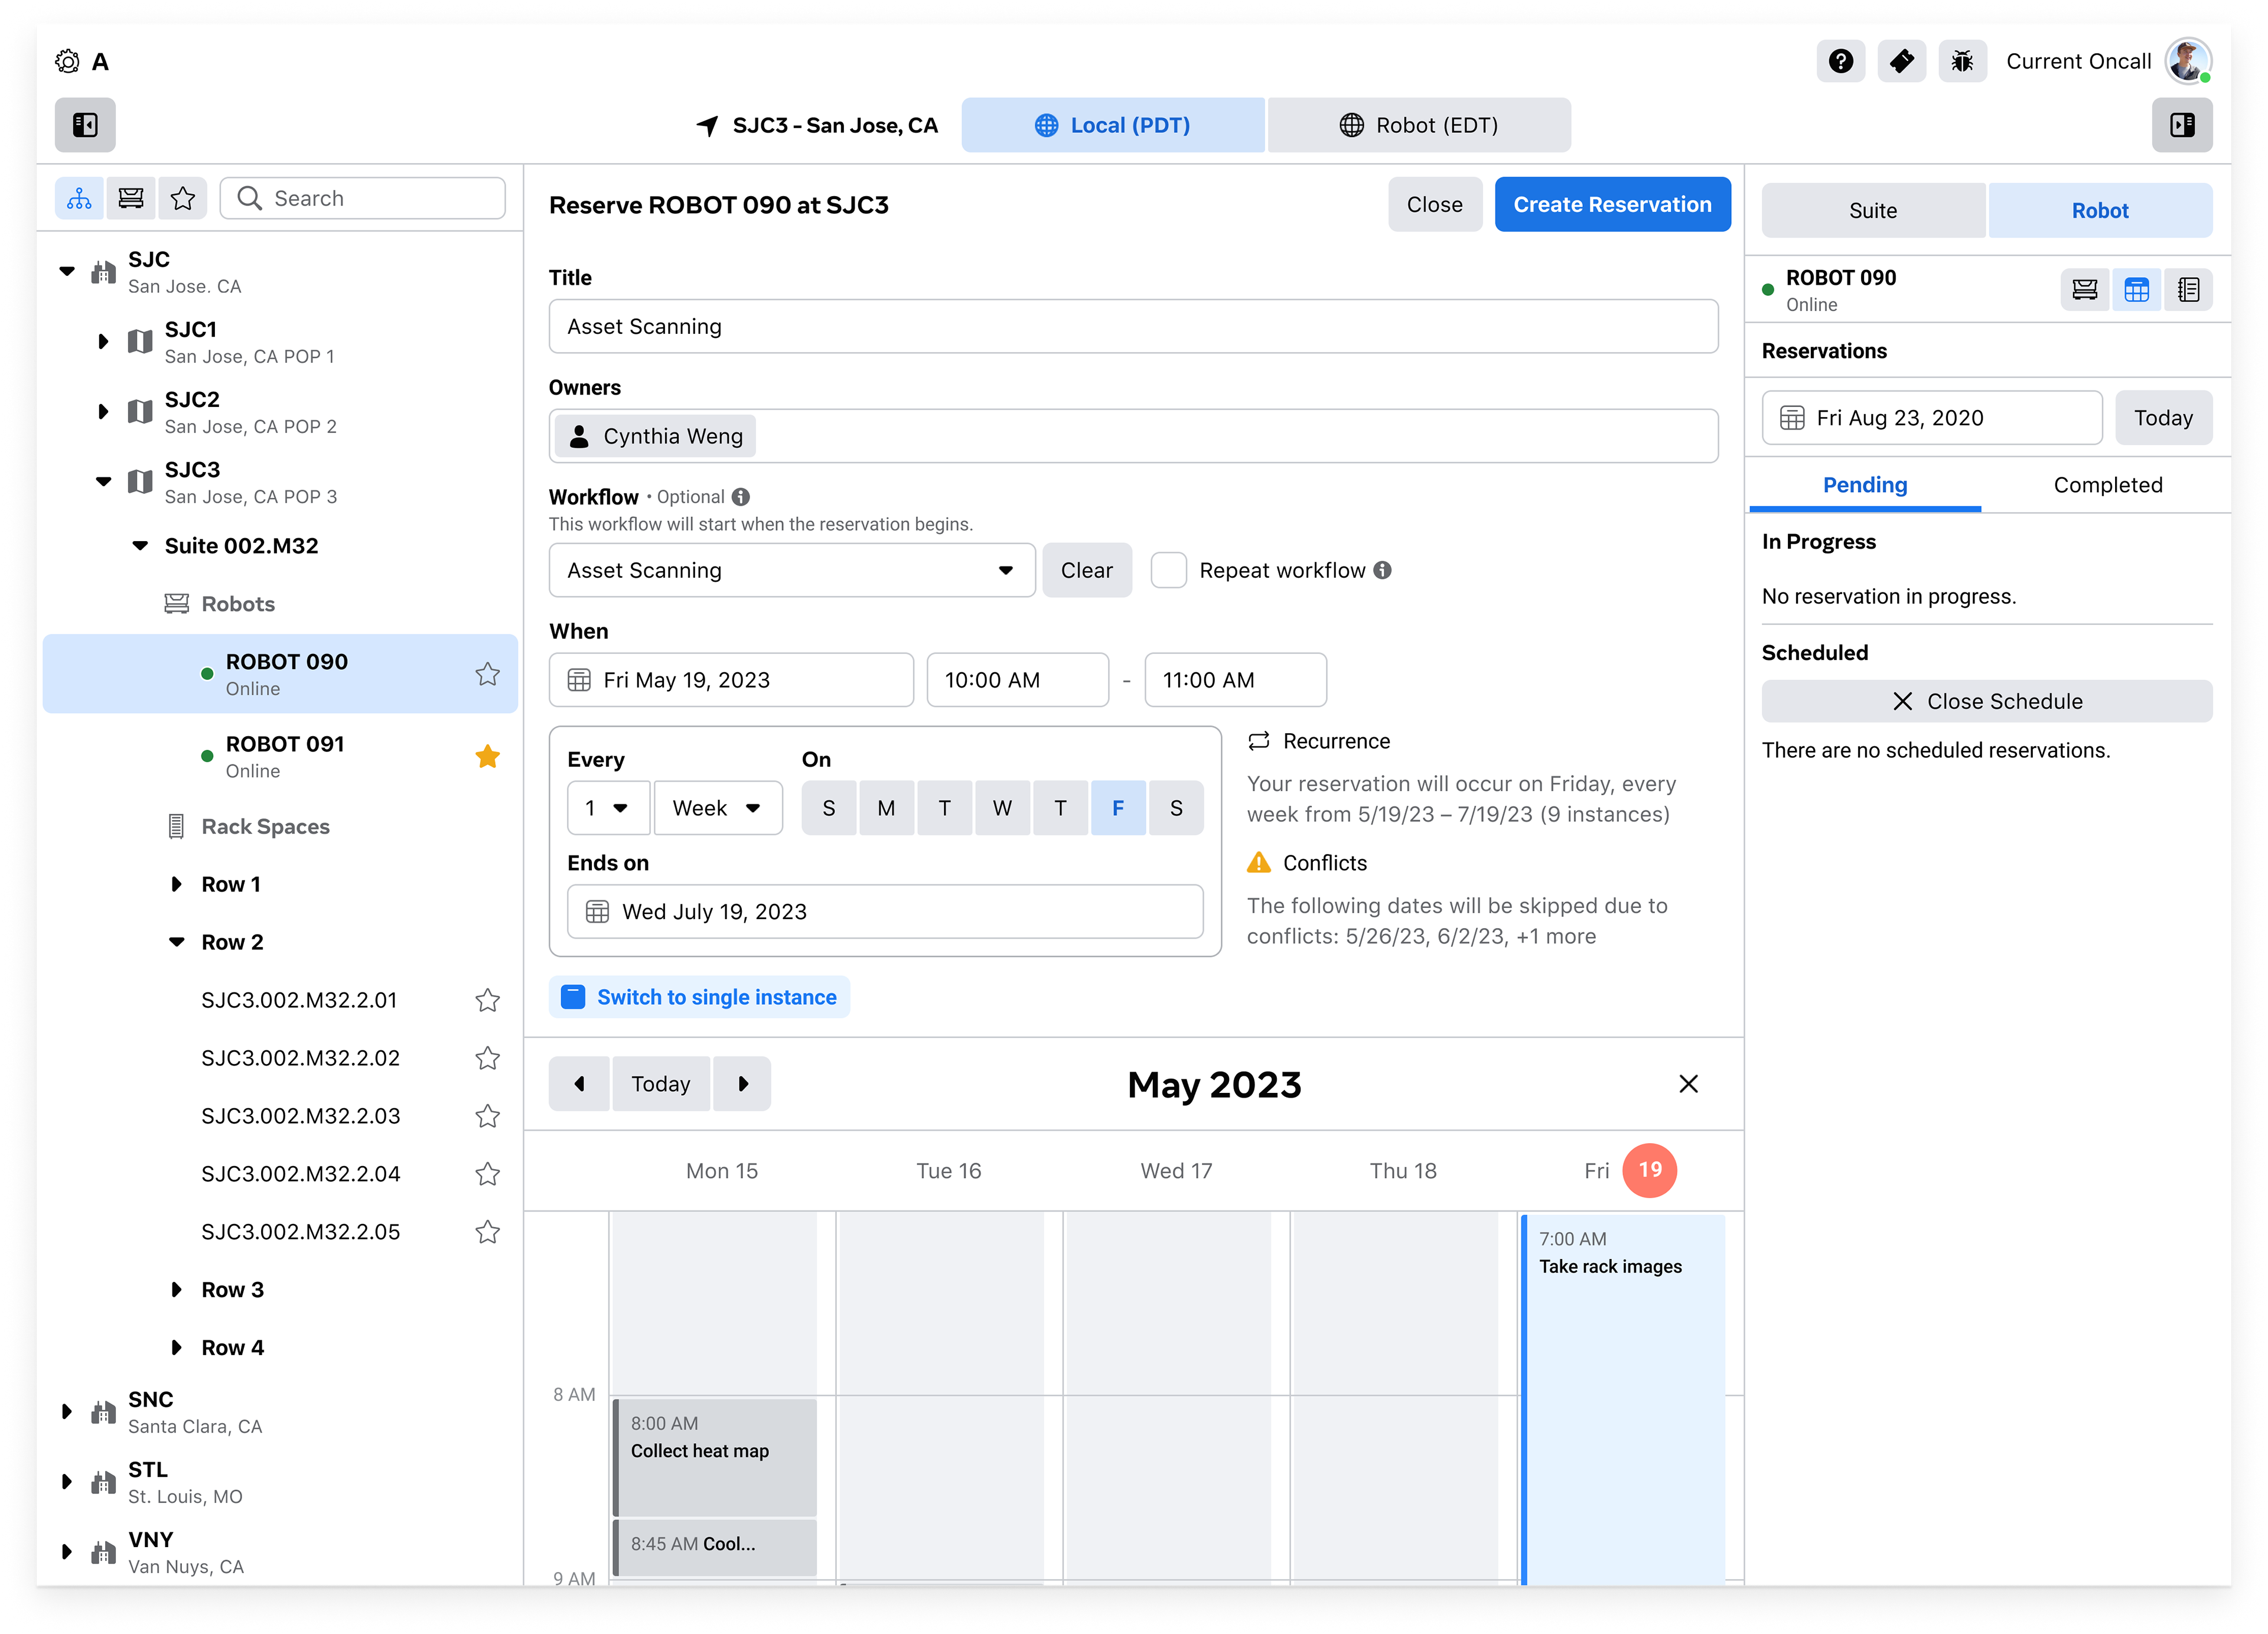The height and width of the screenshot is (1634, 2268).
Task: Expand the SJC1 tree node
Action: [103, 341]
